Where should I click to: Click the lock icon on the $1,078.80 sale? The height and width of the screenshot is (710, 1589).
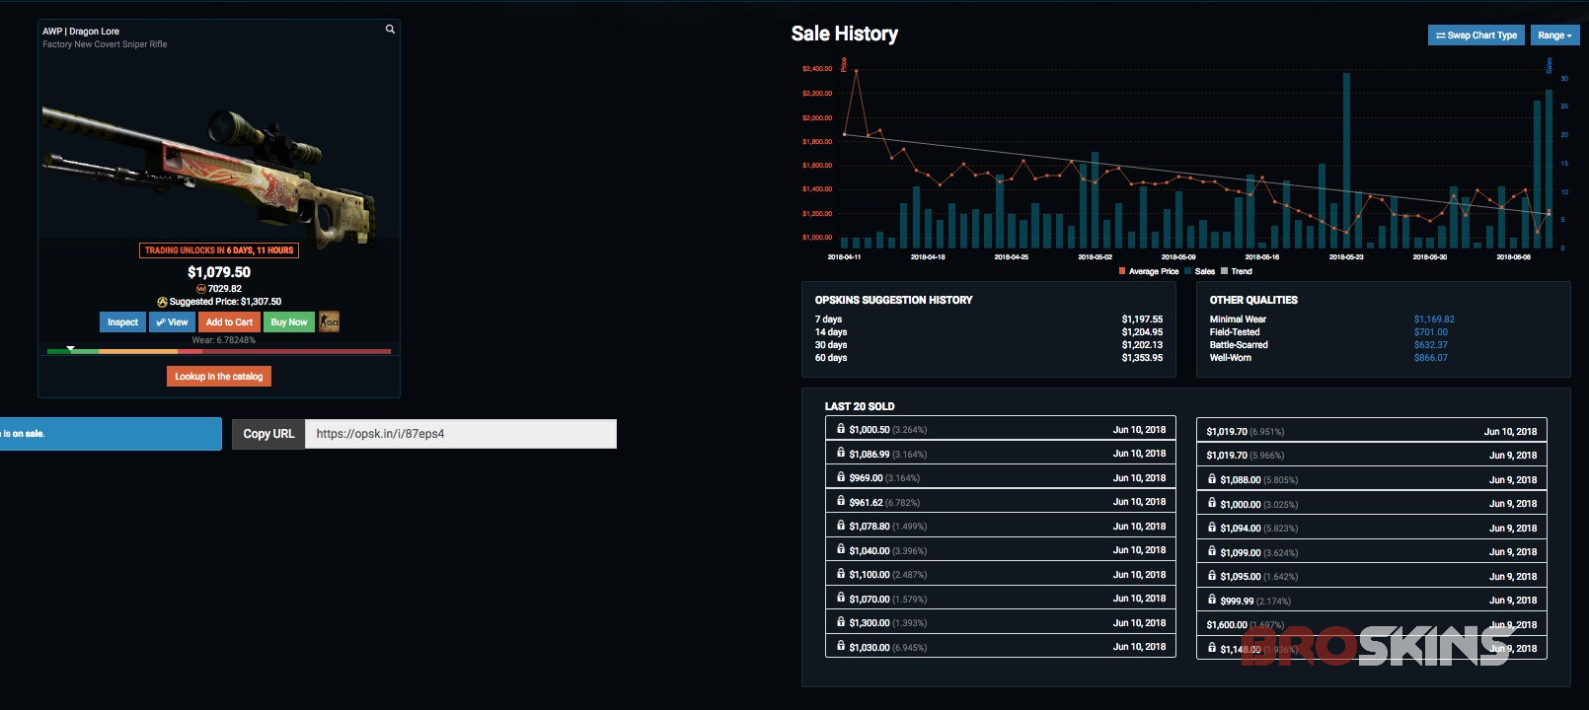[x=841, y=526]
